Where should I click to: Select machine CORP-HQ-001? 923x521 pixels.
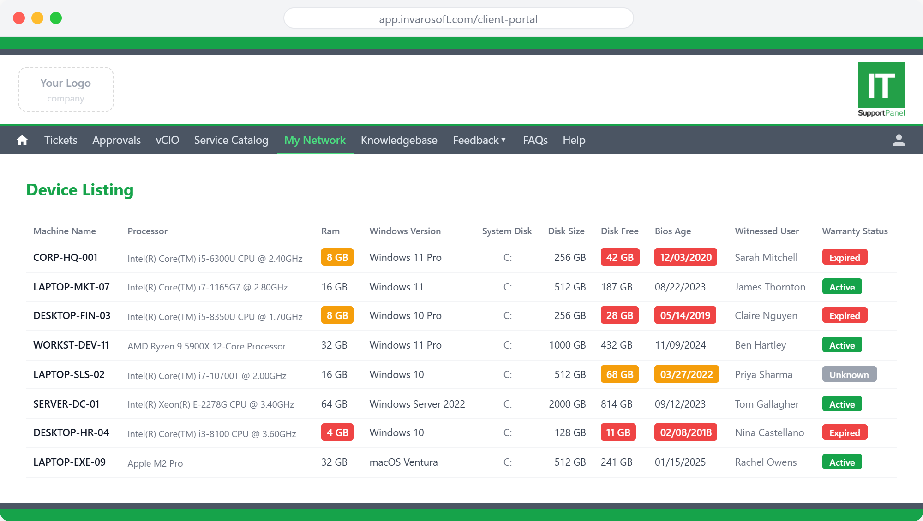click(x=66, y=257)
